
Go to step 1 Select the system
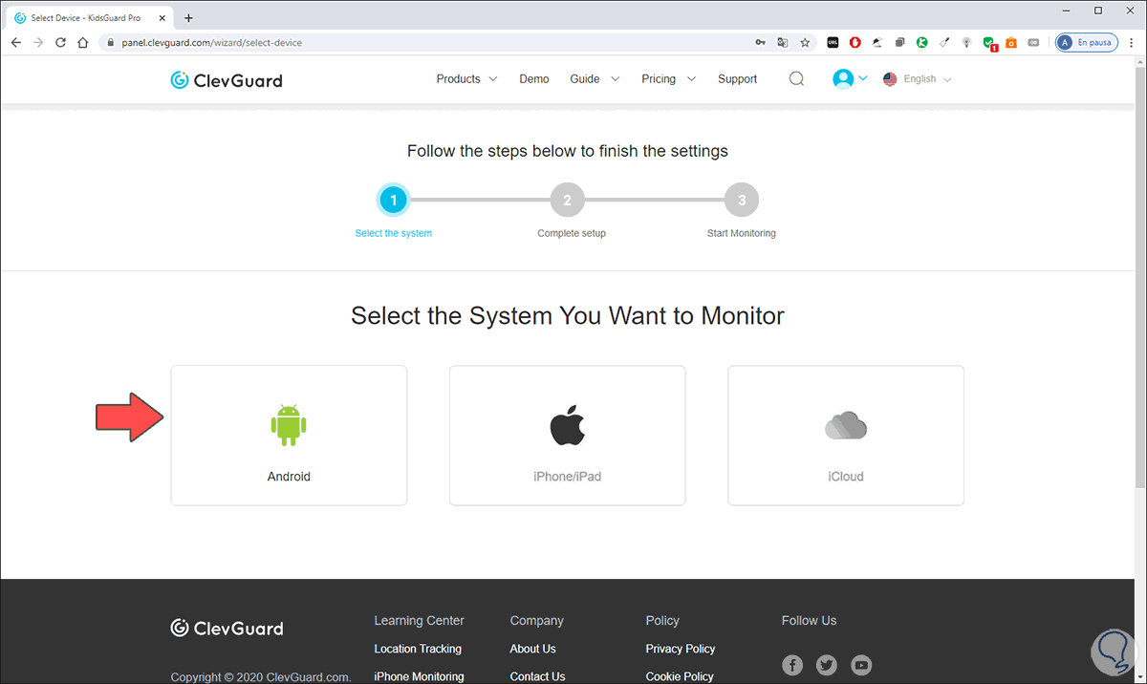pos(394,201)
